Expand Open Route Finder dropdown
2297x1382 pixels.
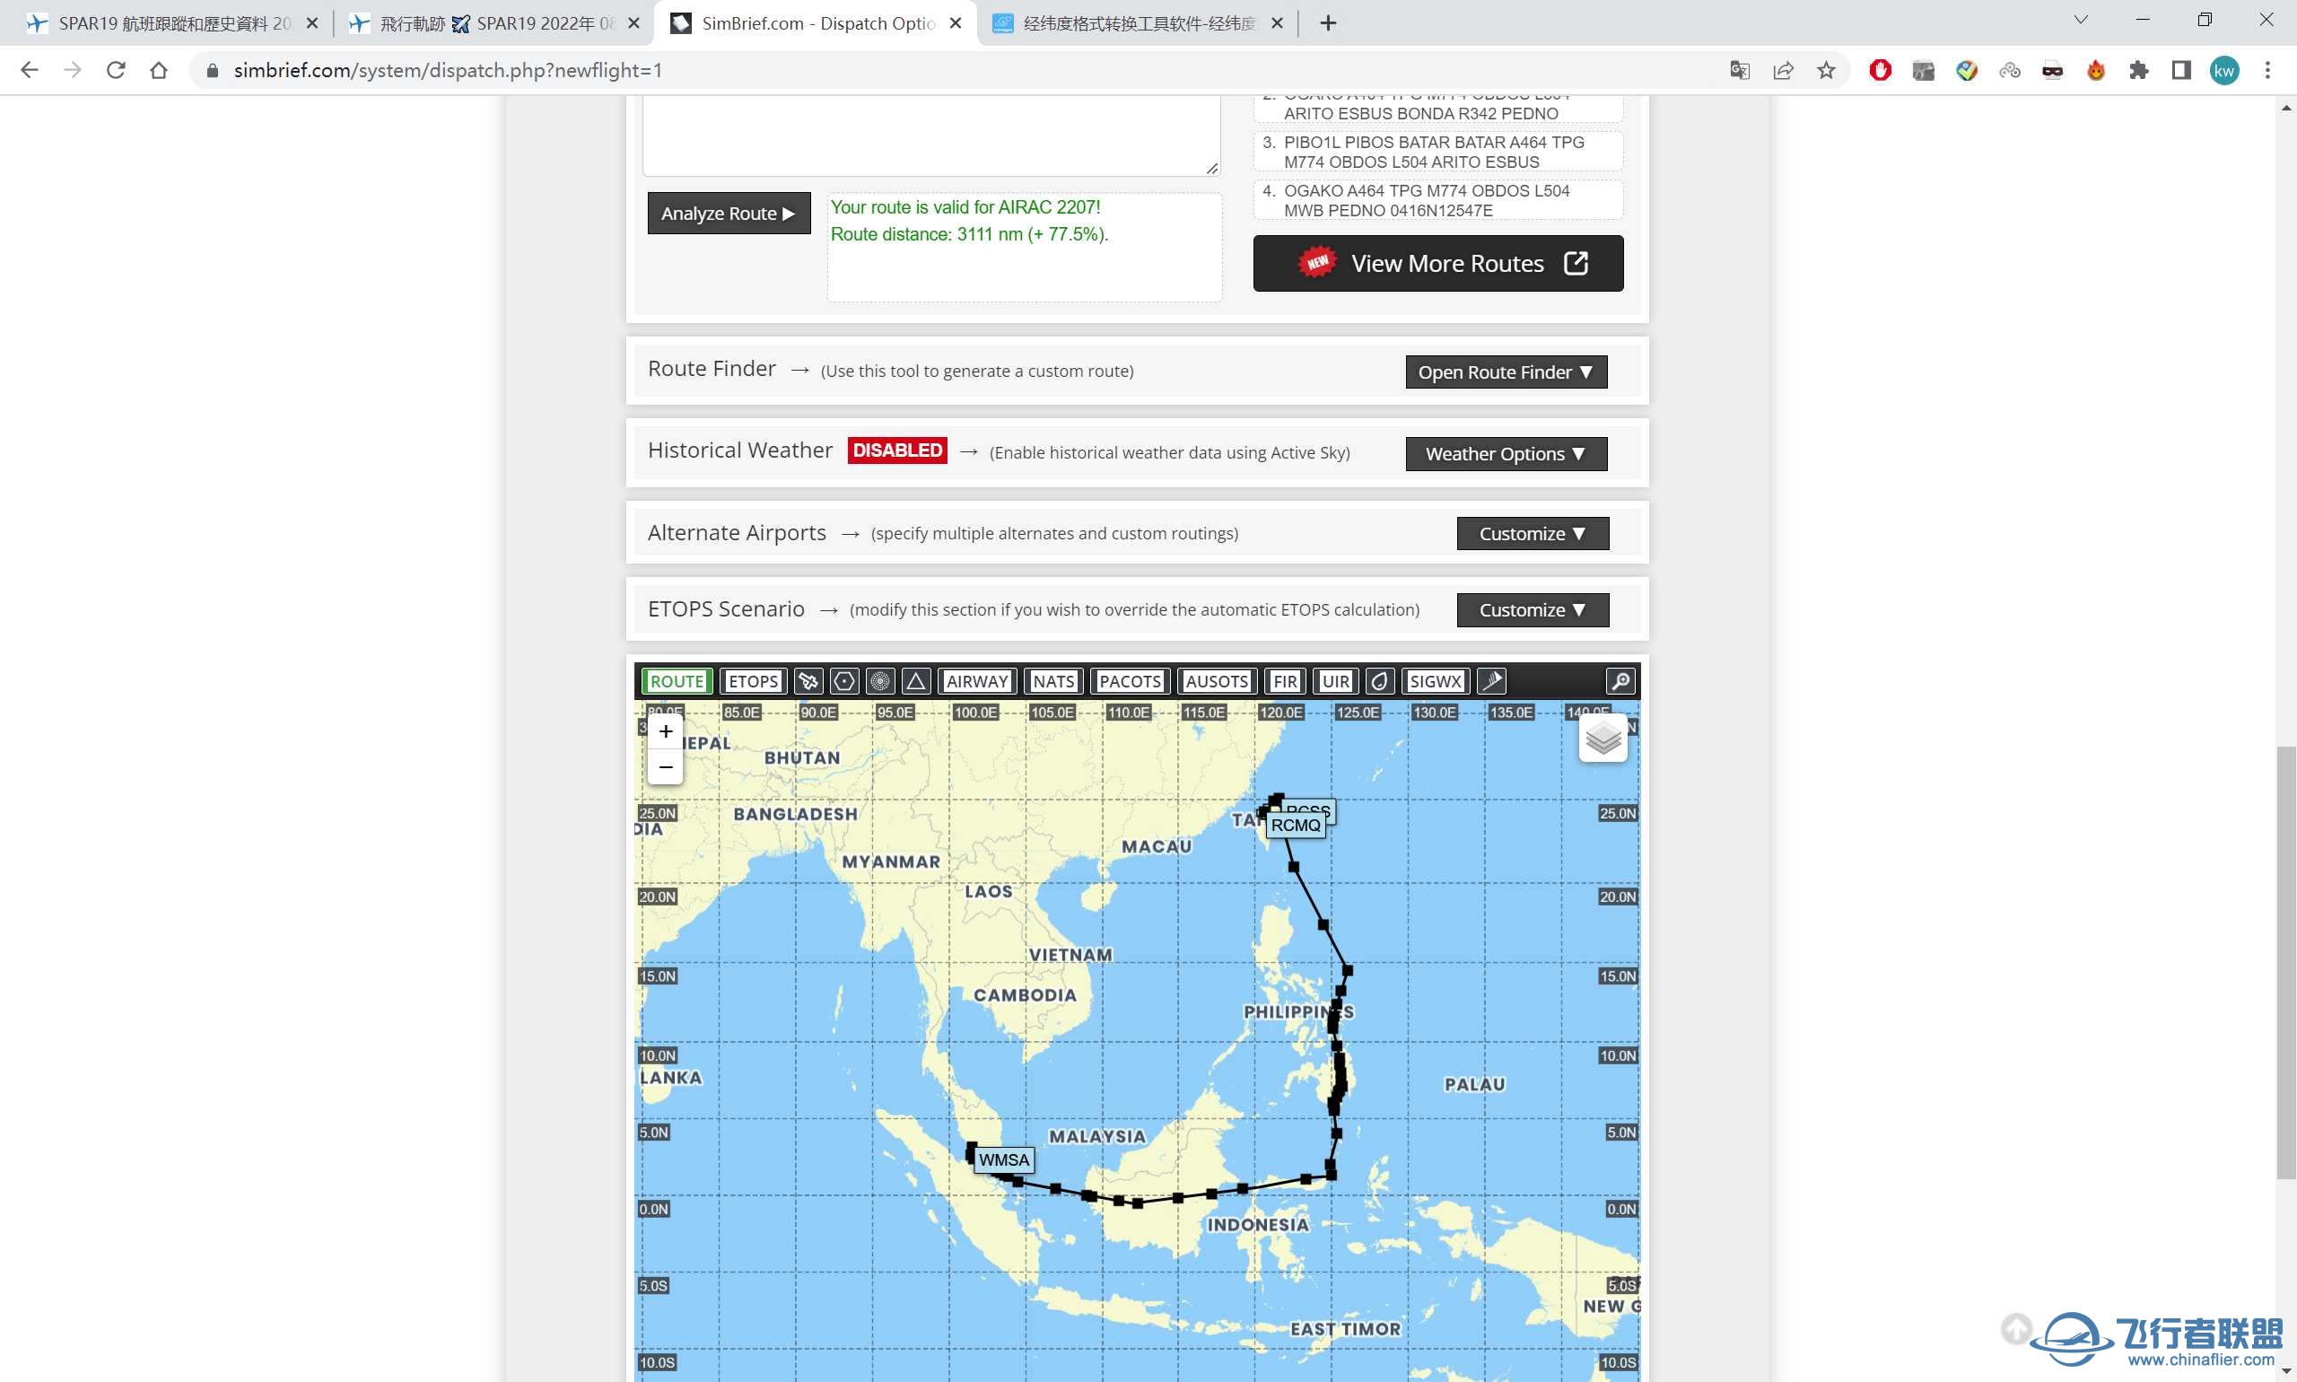pos(1506,372)
